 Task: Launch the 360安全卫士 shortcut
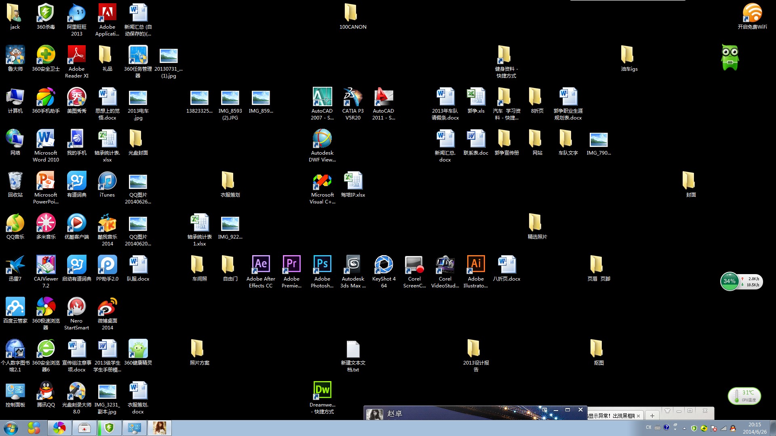pyautogui.click(x=46, y=58)
